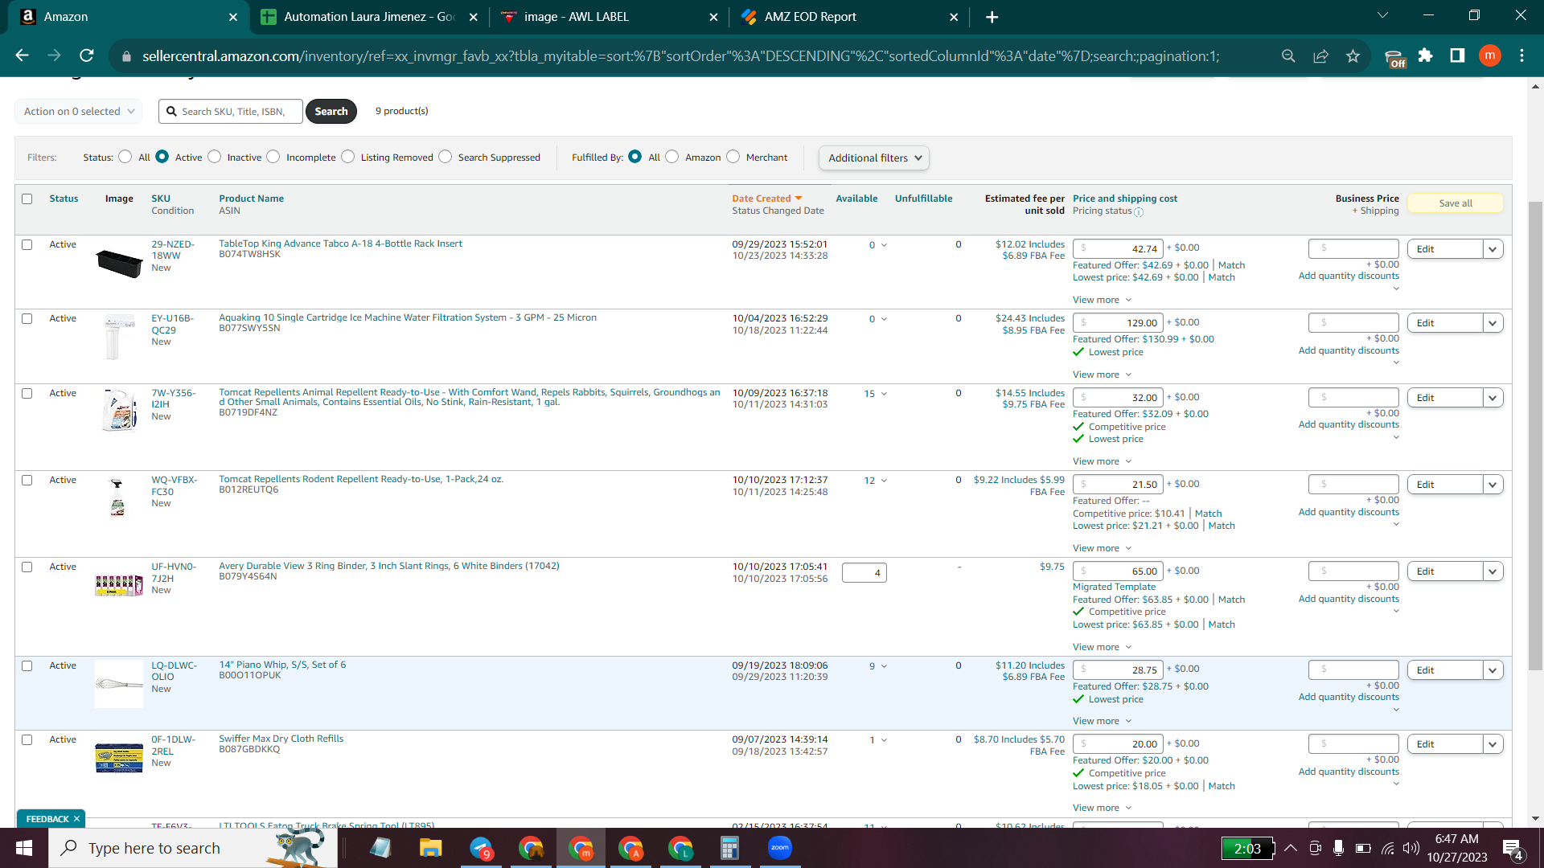
Task: Open the Aquaking 10 Single Cartridge product link
Action: [x=408, y=317]
